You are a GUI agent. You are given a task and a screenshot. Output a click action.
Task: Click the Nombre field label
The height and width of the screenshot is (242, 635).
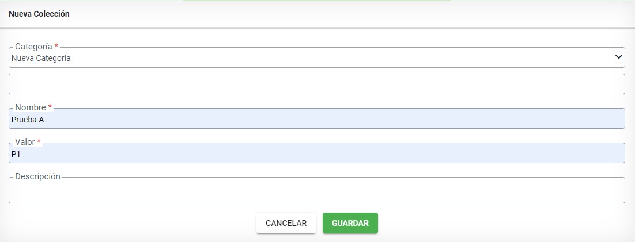click(31, 107)
